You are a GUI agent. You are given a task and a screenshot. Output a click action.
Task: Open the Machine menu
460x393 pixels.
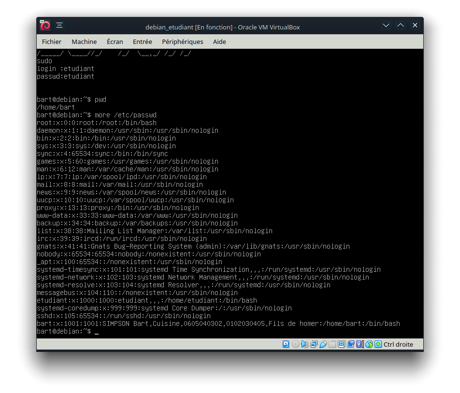tap(84, 42)
